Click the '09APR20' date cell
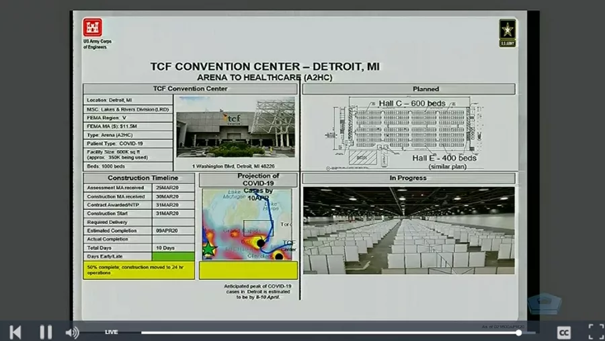The height and width of the screenshot is (341, 605). (173, 231)
